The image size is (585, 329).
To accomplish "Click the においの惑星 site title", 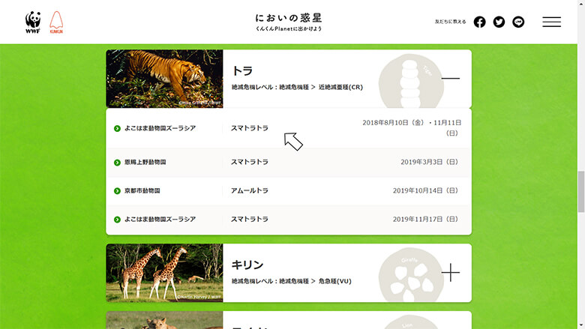I will coord(289,17).
